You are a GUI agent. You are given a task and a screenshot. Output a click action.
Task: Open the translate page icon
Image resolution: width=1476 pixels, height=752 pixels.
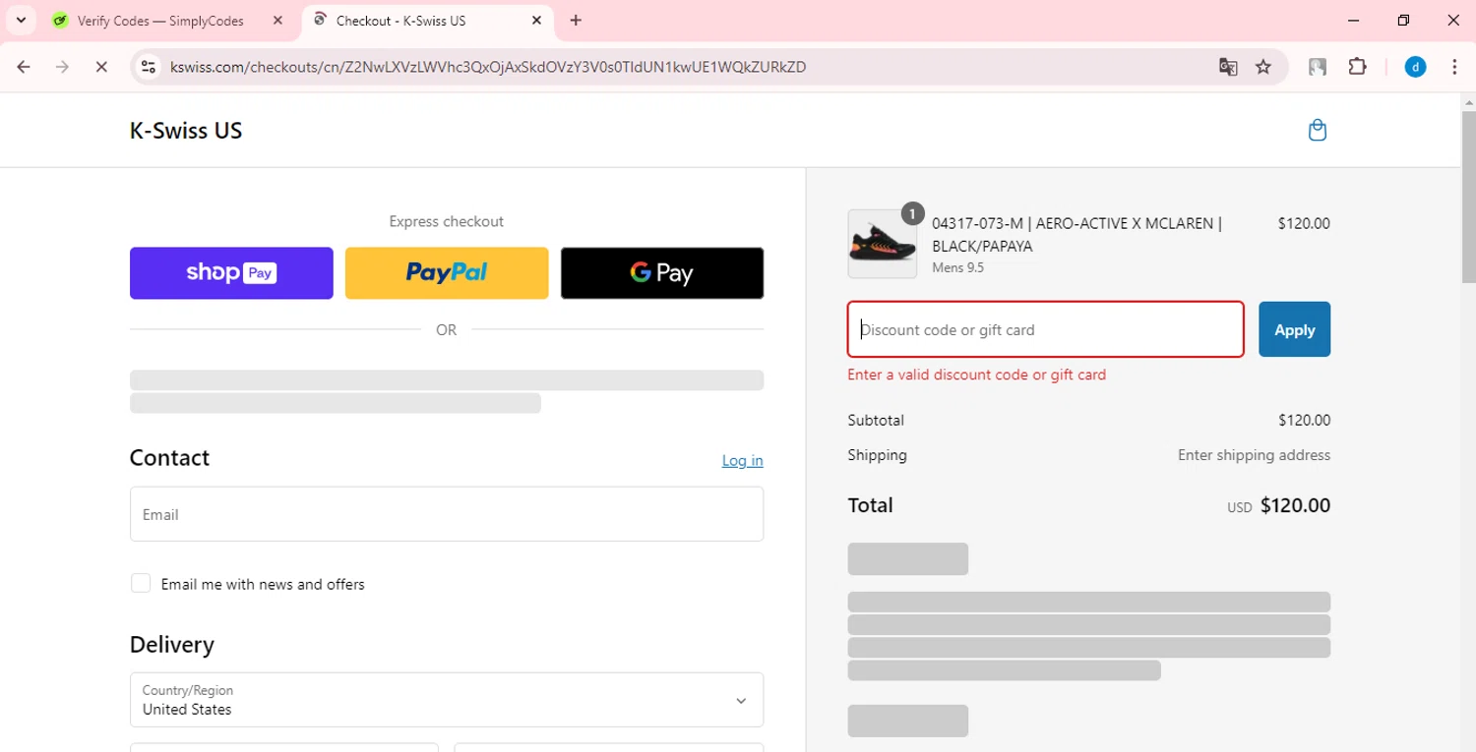[1228, 67]
